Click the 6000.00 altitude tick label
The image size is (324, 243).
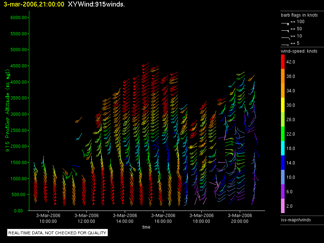click(18, 18)
